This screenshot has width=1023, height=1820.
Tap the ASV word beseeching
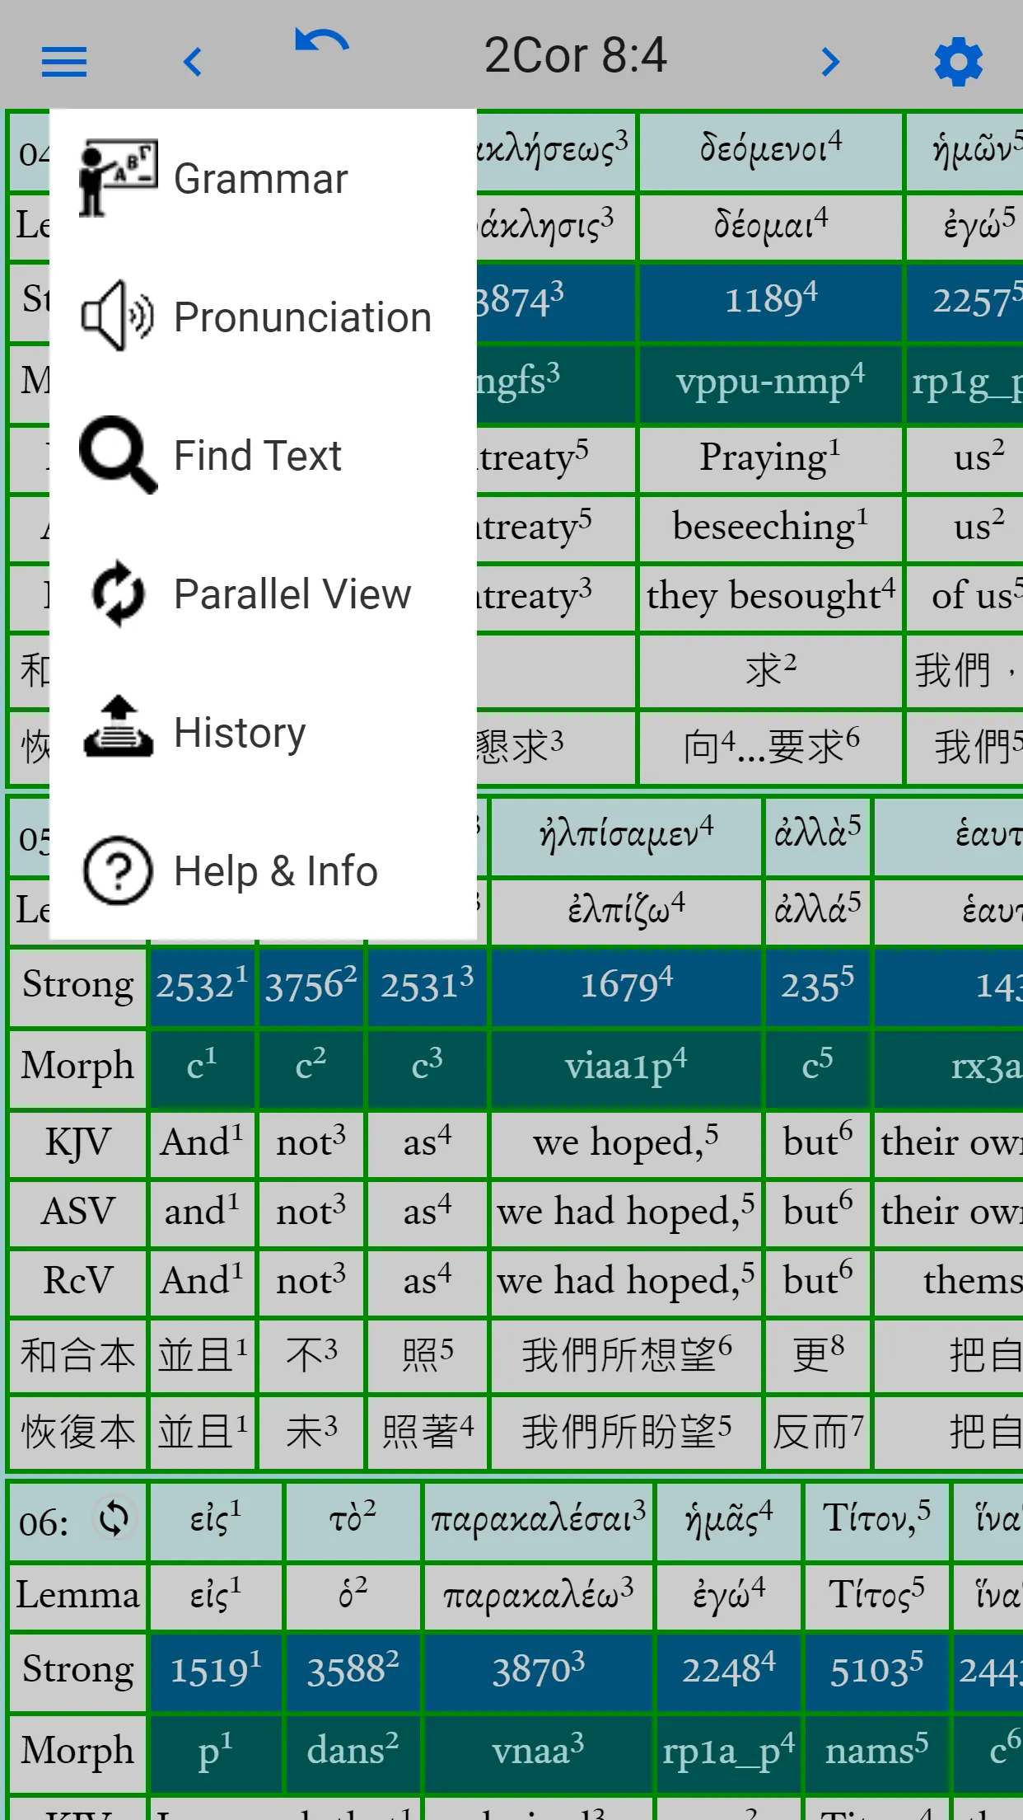tap(771, 528)
